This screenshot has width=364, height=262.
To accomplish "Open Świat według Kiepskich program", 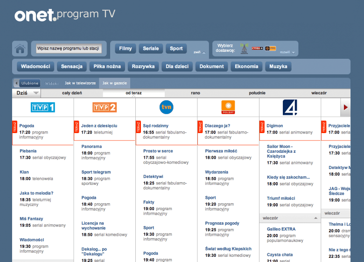I will point(228,249).
